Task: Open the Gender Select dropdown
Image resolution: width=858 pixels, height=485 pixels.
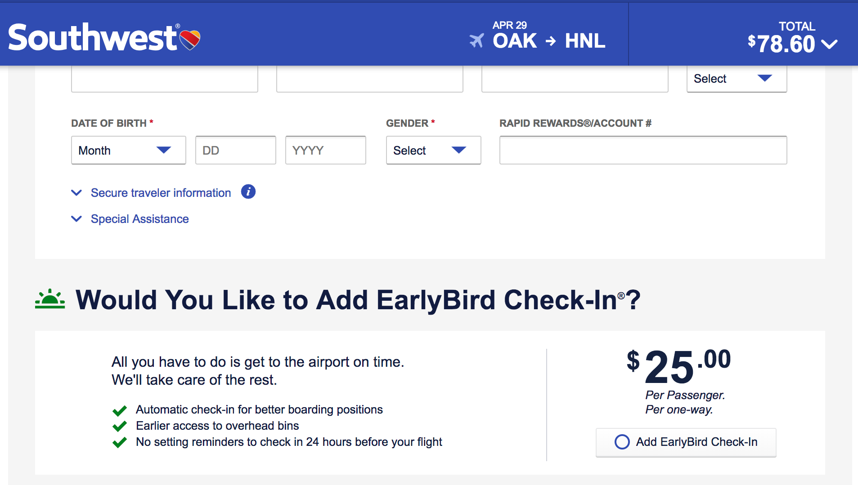Action: pos(434,150)
